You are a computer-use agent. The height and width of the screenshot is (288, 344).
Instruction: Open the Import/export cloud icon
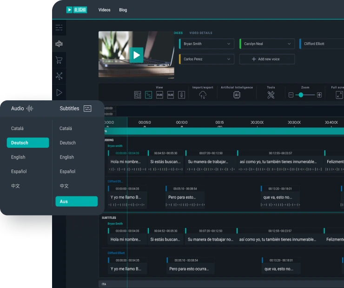pos(203,95)
